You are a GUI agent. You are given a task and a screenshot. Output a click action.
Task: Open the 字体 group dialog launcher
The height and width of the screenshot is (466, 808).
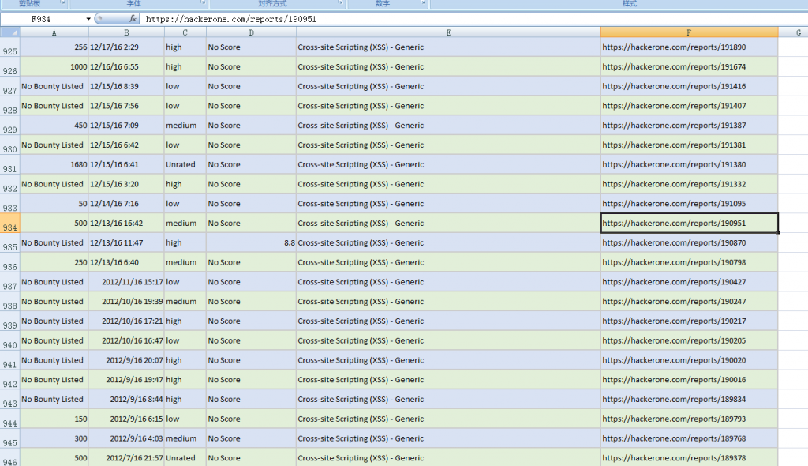(203, 3)
